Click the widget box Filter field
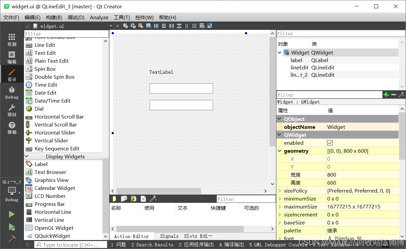406x249 pixels. coord(67,34)
